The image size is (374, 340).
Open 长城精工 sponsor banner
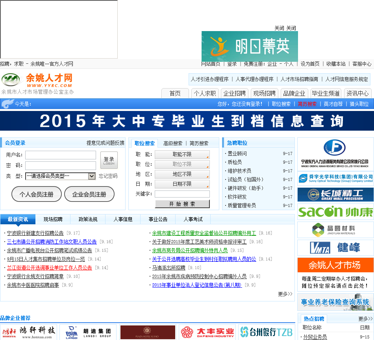(x=335, y=194)
